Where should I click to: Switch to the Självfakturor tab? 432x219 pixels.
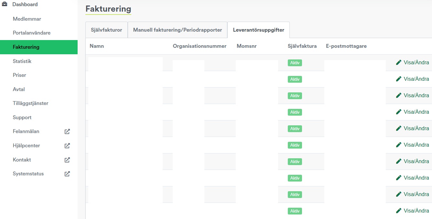click(106, 30)
